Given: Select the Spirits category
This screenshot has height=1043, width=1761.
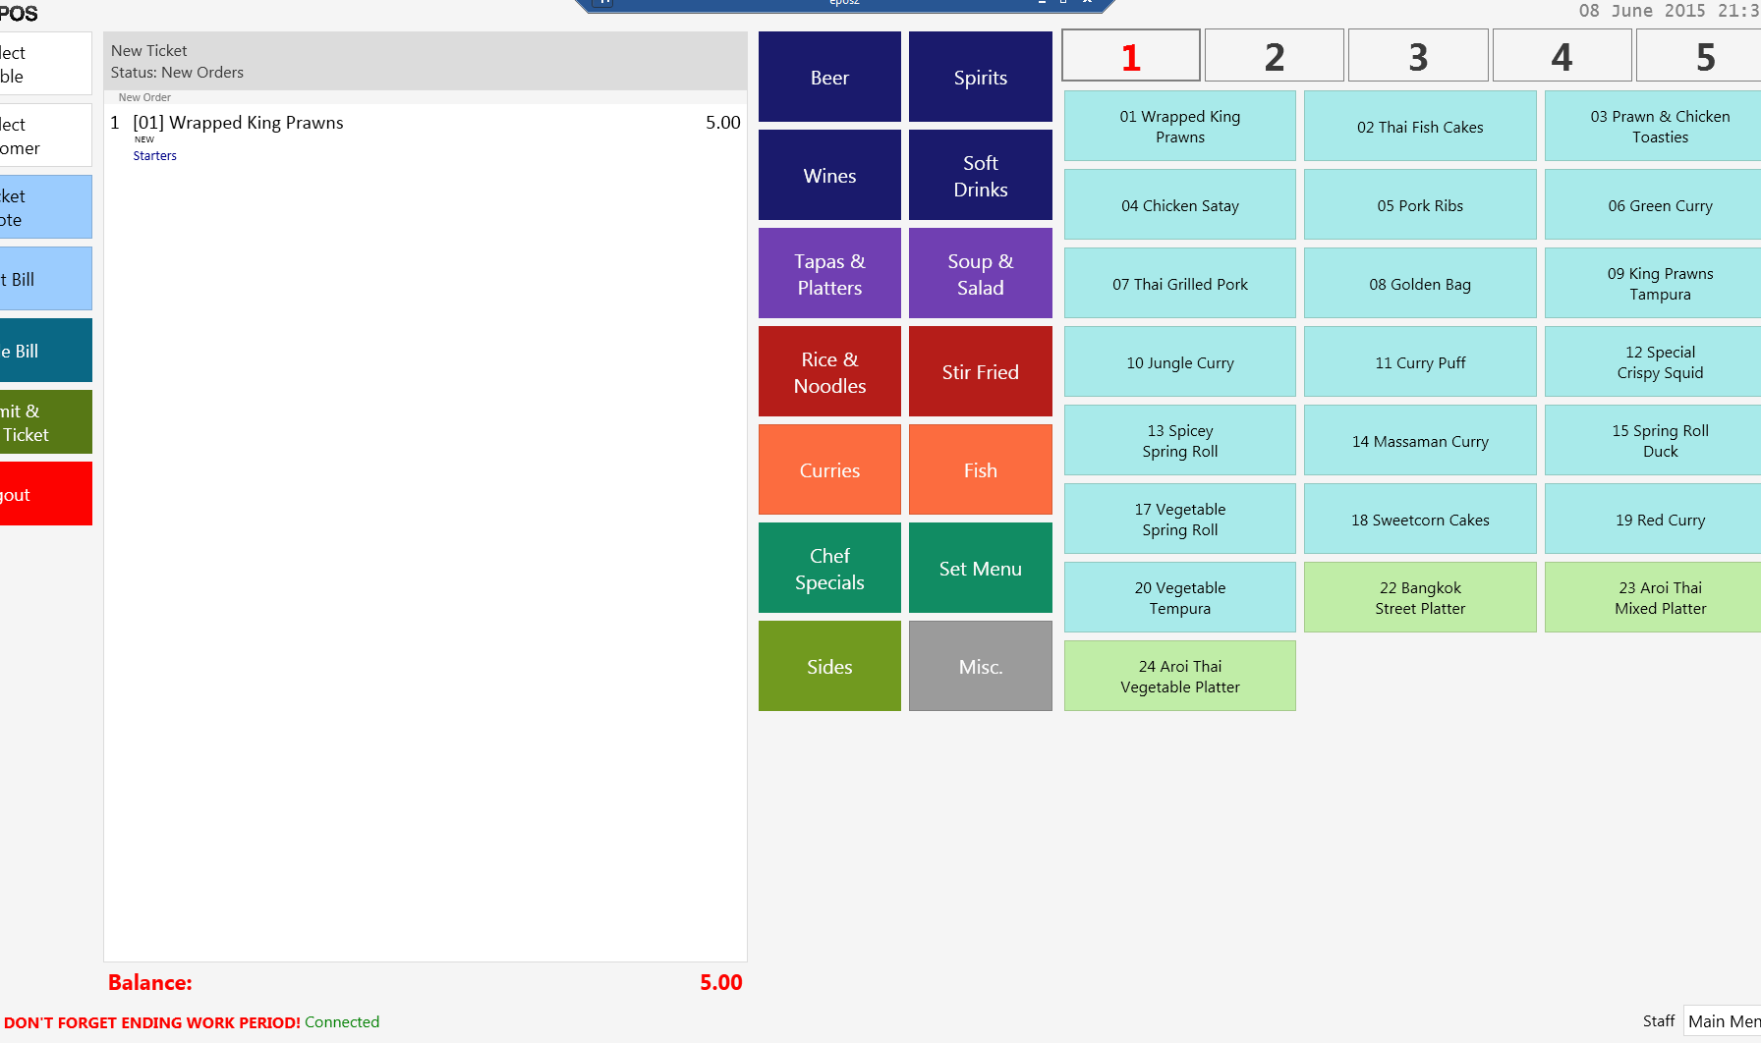Looking at the screenshot, I should point(980,78).
